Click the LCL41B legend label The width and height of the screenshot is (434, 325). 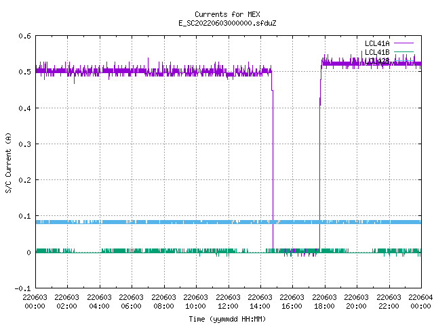pos(377,52)
